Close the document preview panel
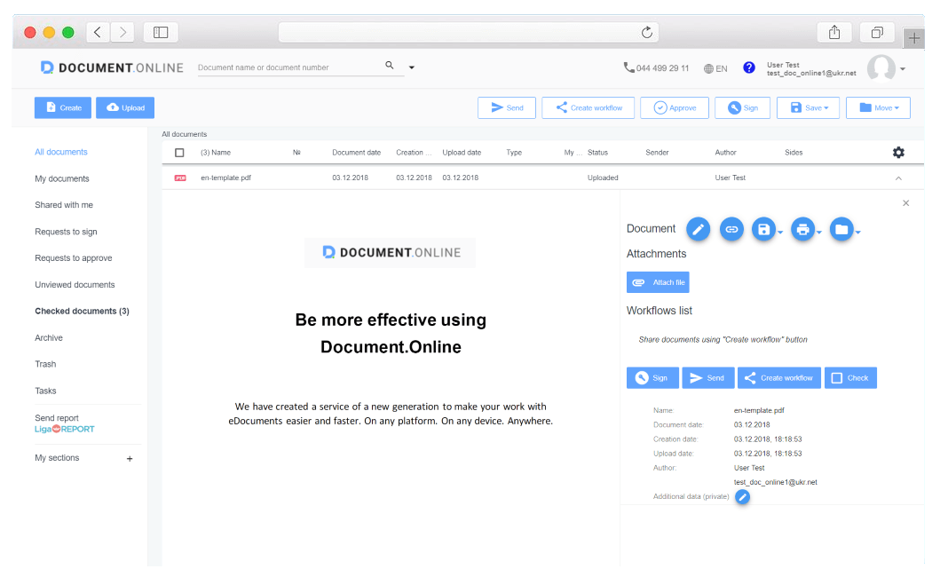This screenshot has height=577, width=940. coord(905,203)
